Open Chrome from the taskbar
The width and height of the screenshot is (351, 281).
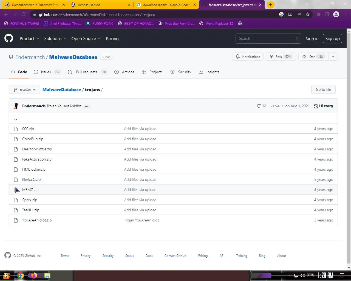pos(21,276)
